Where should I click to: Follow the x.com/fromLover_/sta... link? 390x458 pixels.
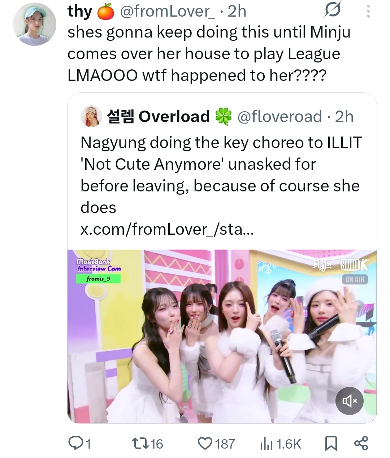(x=167, y=229)
